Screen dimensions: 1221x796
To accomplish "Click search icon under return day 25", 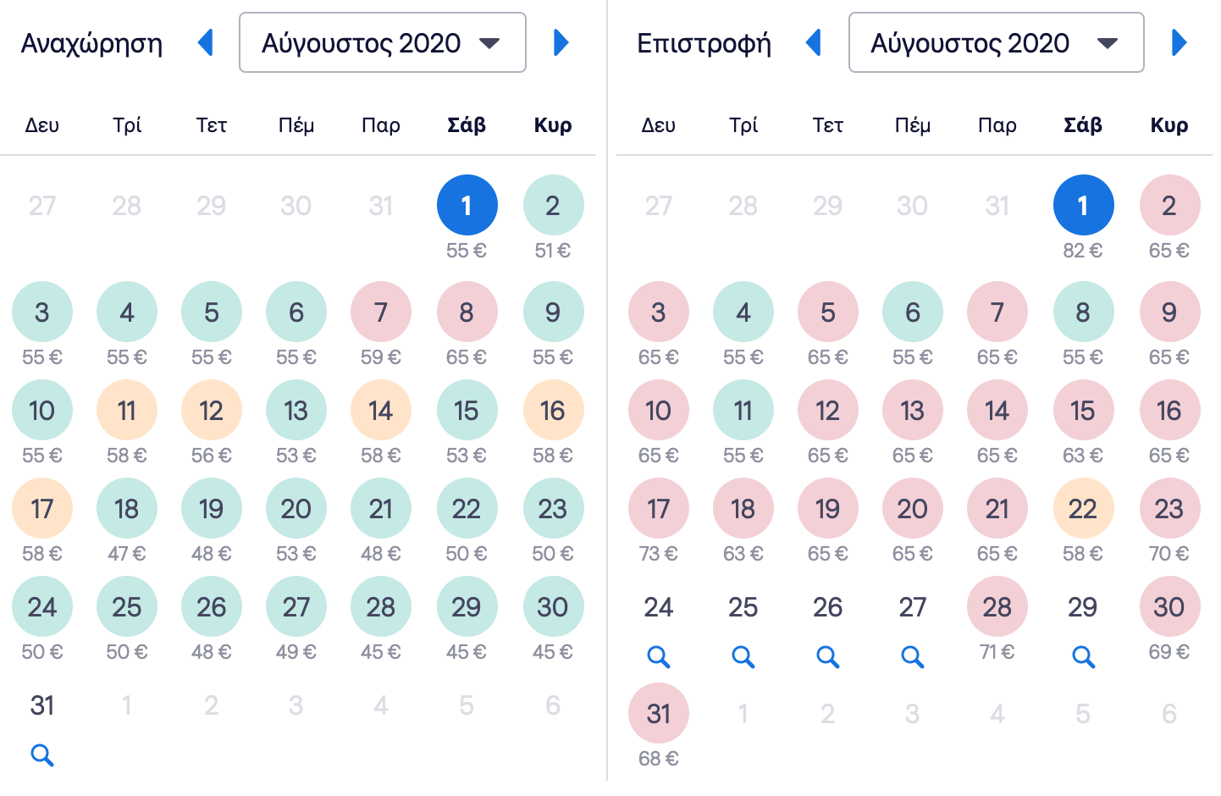I will pos(743,657).
